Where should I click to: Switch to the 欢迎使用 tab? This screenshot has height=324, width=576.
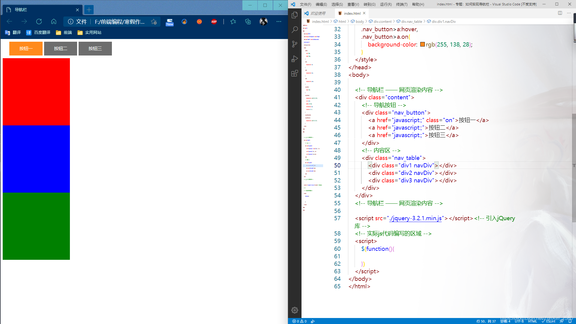click(x=318, y=13)
